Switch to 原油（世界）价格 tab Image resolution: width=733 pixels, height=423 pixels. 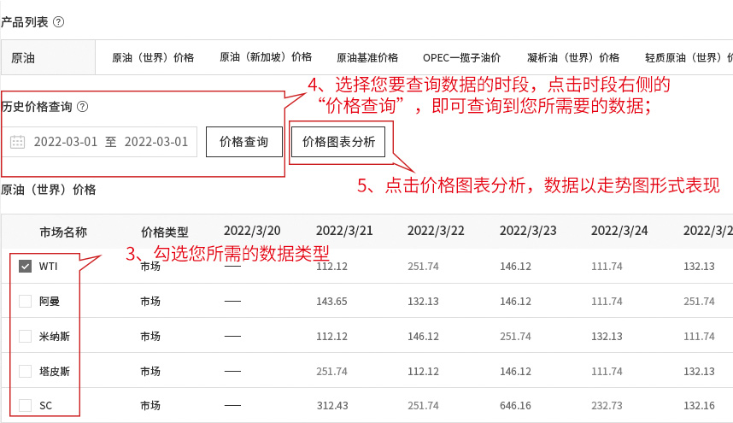[154, 58]
